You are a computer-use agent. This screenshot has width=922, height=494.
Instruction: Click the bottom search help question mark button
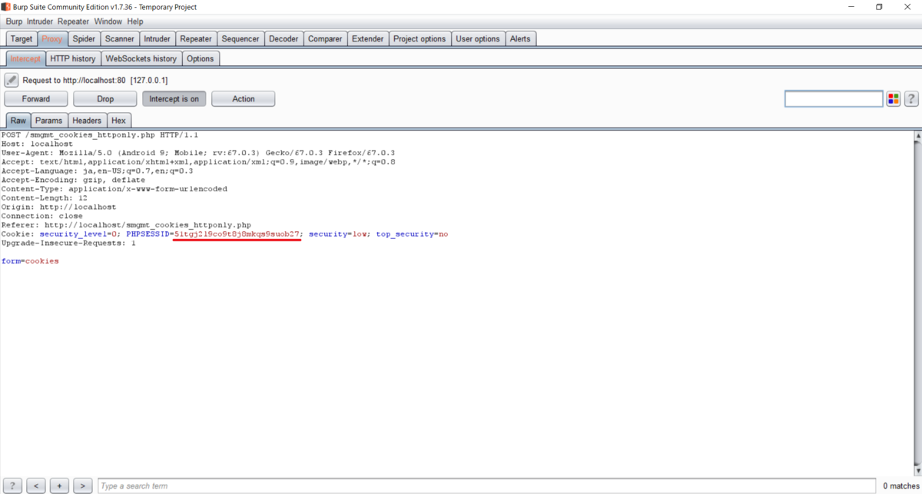(12, 486)
